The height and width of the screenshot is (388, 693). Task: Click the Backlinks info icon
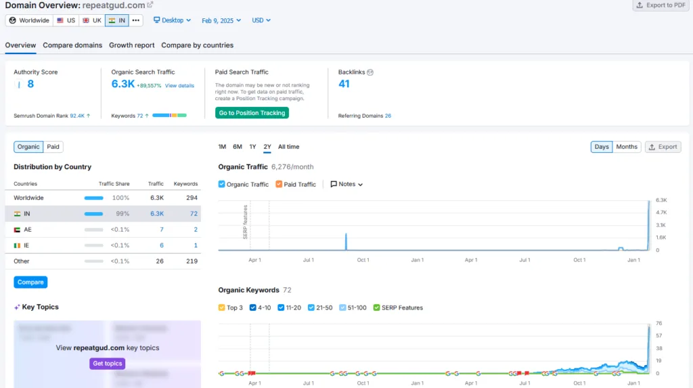coord(370,72)
